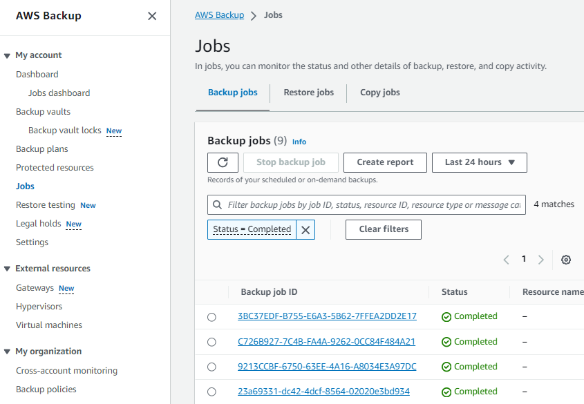Click the New badge next to Gateways

66,288
